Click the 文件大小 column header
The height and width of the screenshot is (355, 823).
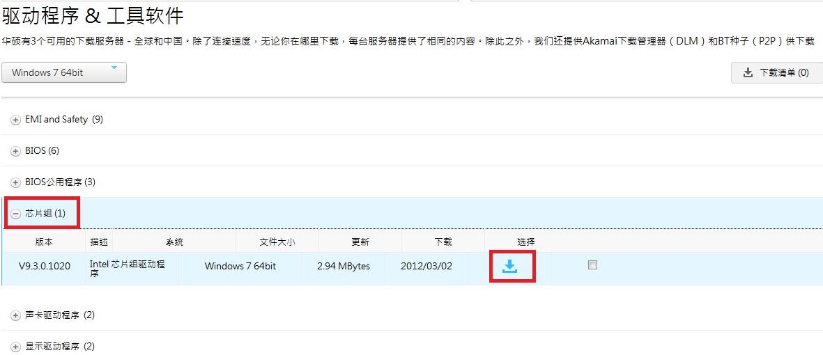(277, 242)
